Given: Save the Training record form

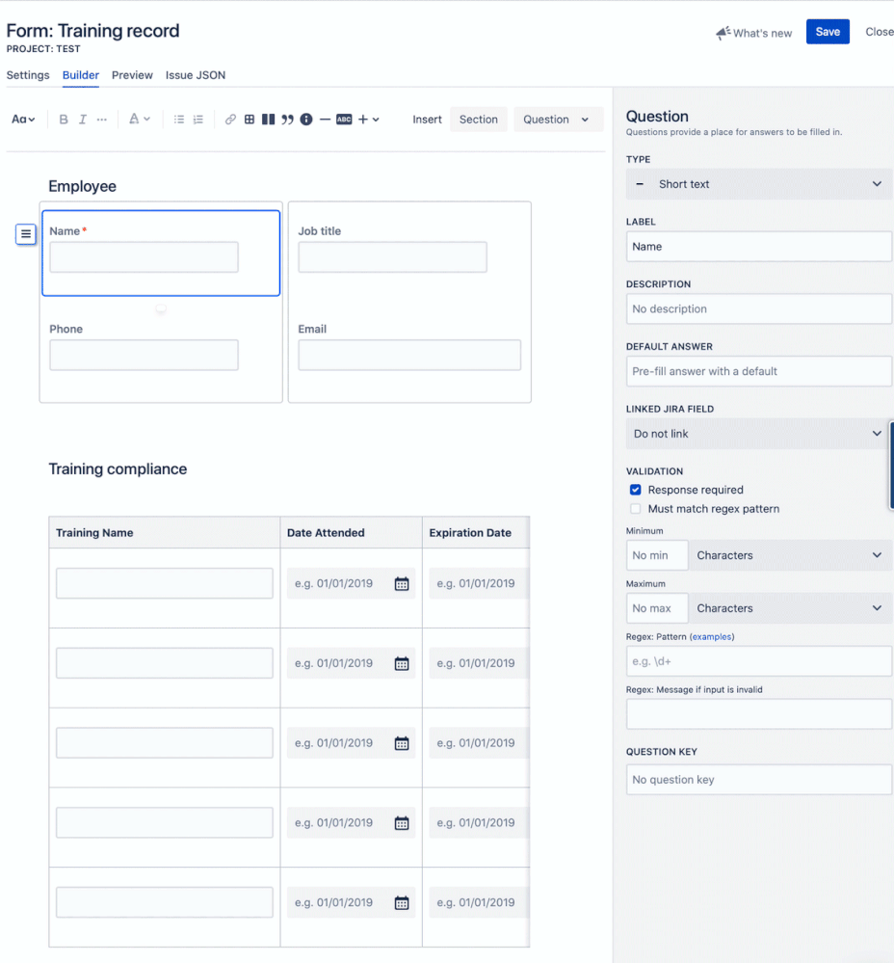Looking at the screenshot, I should (x=828, y=31).
